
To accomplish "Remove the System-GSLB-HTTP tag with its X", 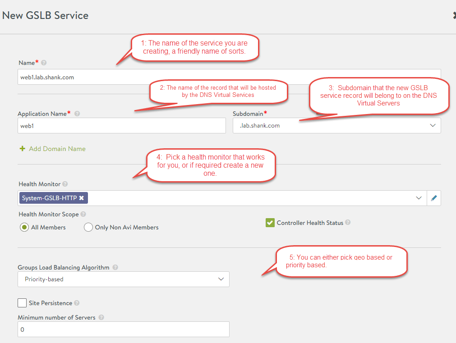I will tap(82, 198).
